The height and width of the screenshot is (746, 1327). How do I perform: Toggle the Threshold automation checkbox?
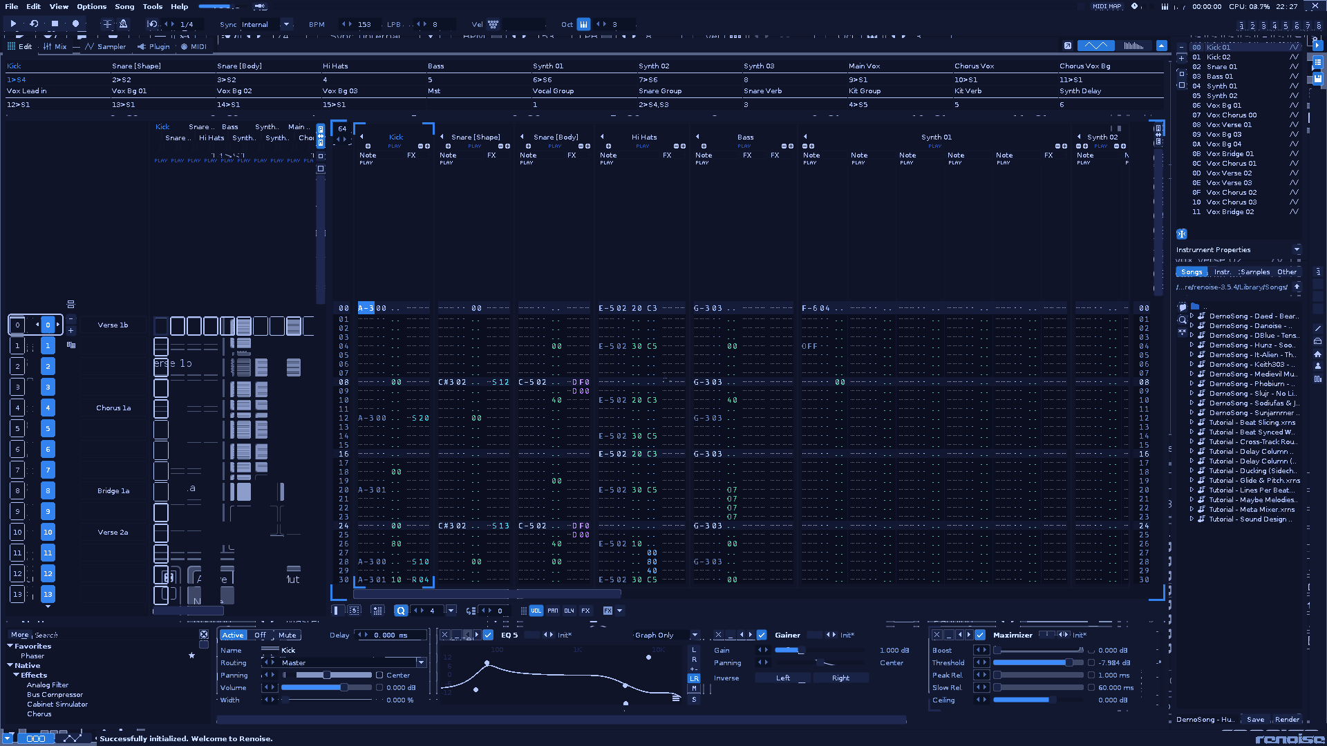tap(1091, 662)
